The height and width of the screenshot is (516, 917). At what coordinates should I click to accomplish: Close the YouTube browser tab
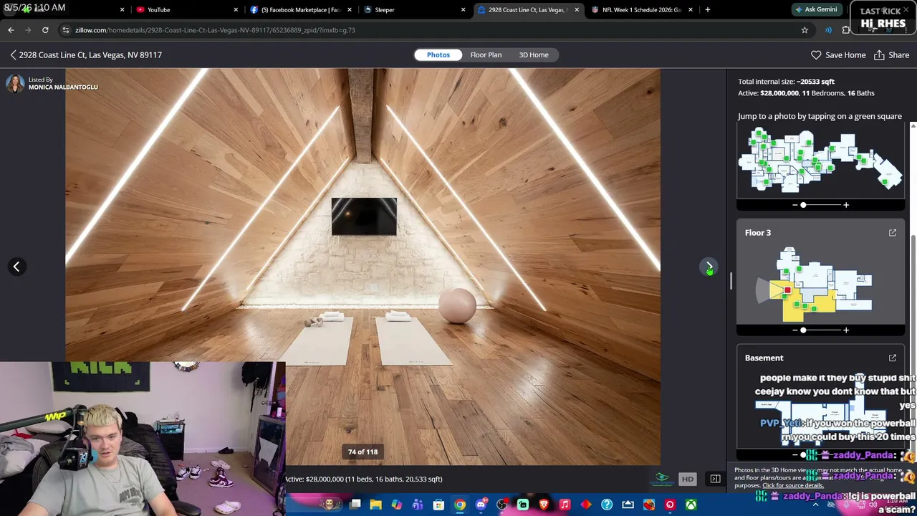pos(236,10)
